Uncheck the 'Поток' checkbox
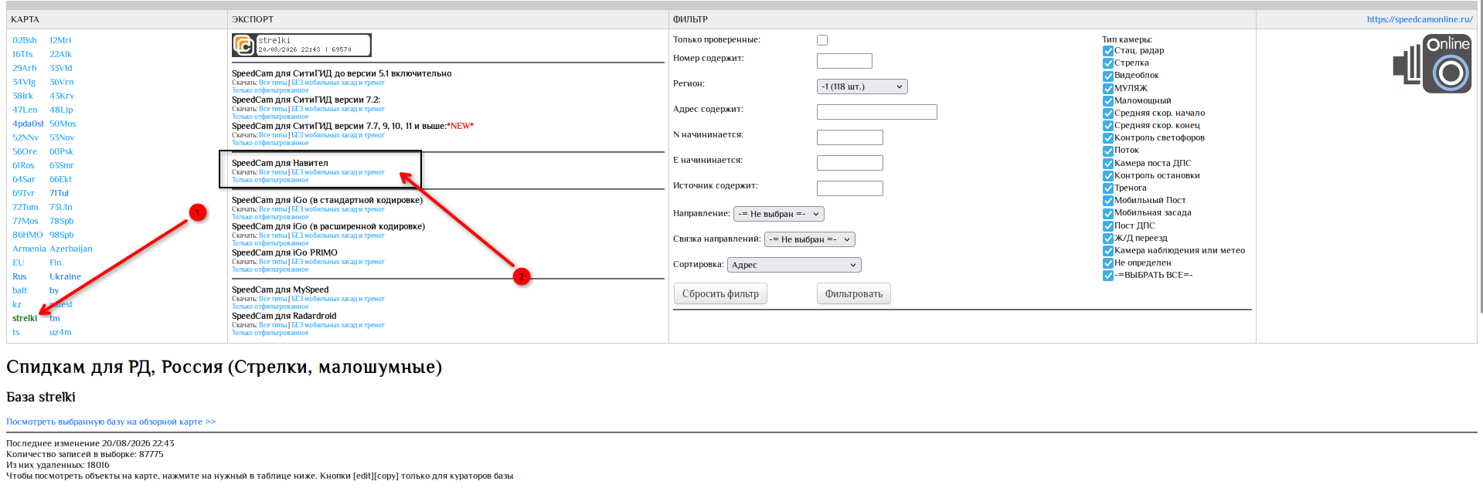The width and height of the screenshot is (1483, 488). (1108, 151)
